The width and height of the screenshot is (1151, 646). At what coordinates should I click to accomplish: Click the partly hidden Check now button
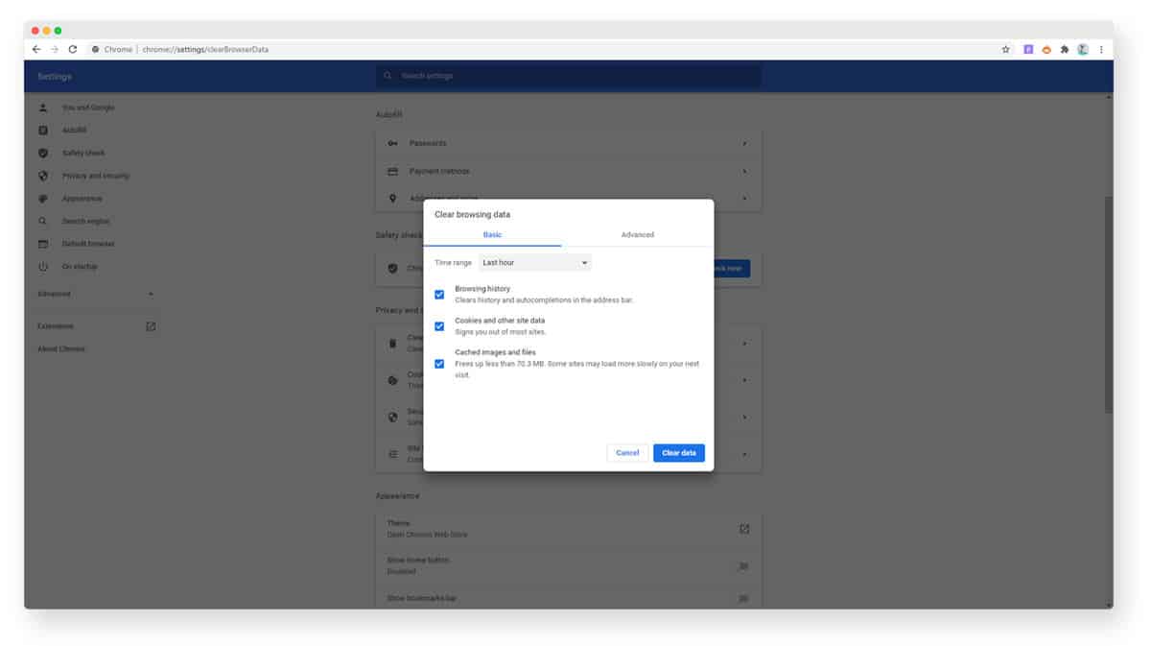(732, 269)
